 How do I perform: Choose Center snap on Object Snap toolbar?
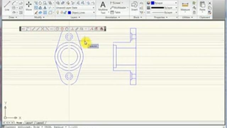coord(57,29)
